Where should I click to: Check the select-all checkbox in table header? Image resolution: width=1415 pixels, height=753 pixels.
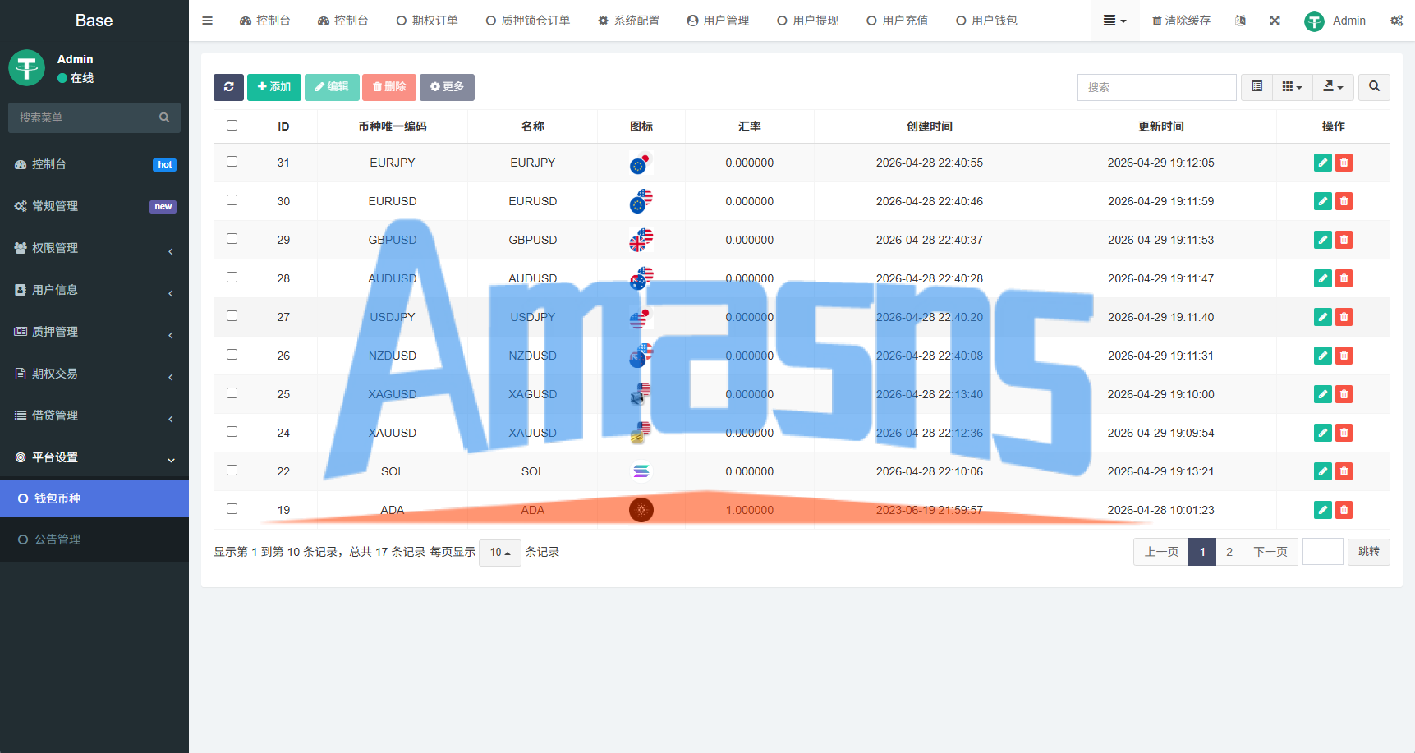(x=232, y=126)
